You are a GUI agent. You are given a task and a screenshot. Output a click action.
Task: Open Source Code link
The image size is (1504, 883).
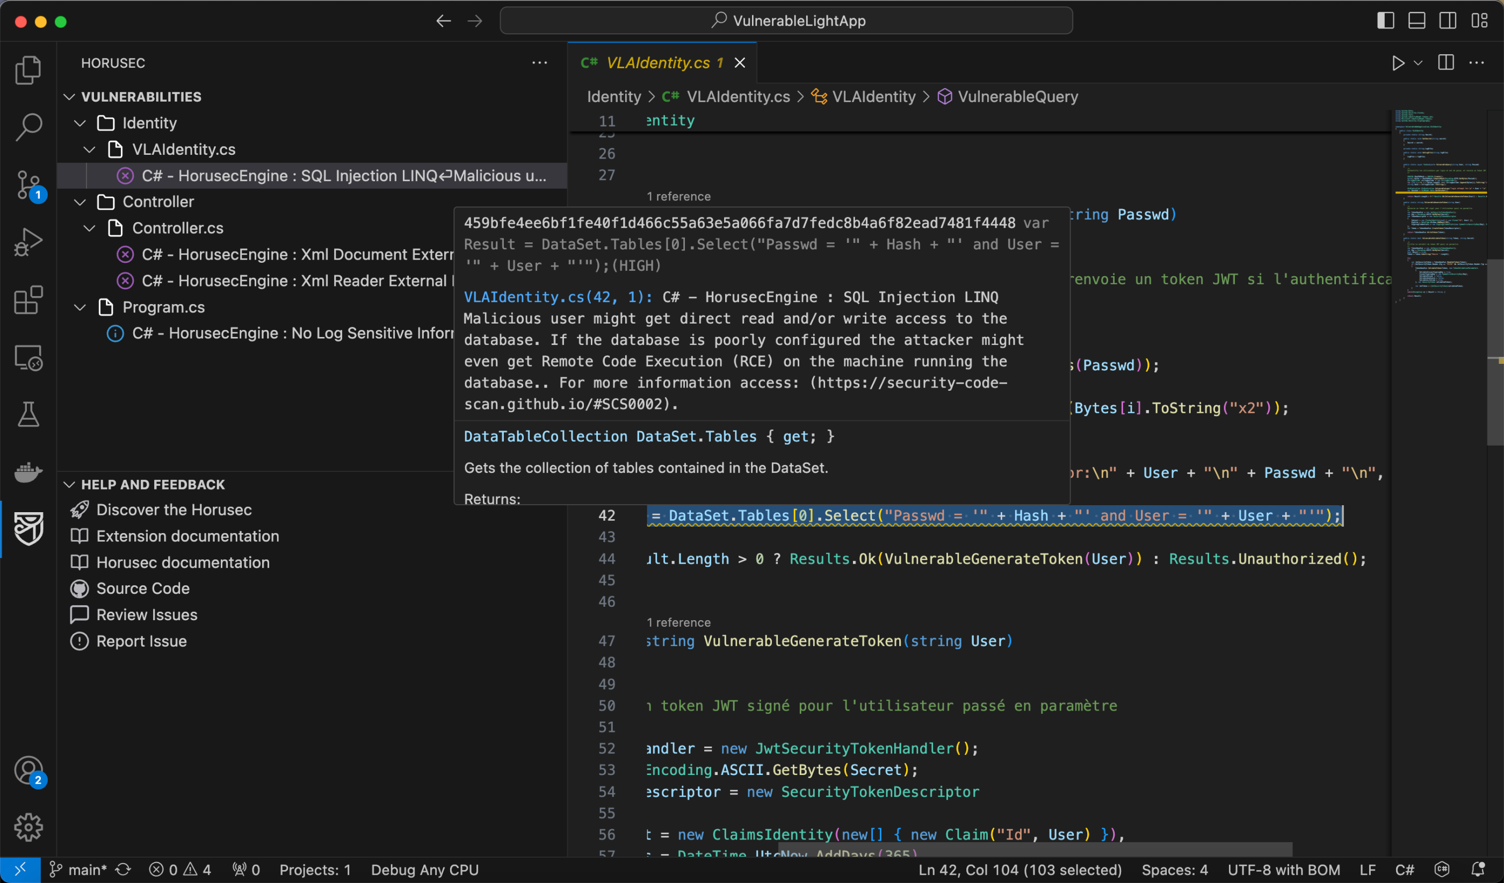[143, 588]
